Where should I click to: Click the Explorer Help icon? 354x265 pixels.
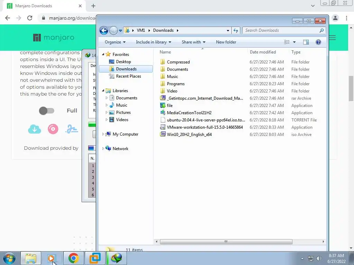click(x=318, y=42)
